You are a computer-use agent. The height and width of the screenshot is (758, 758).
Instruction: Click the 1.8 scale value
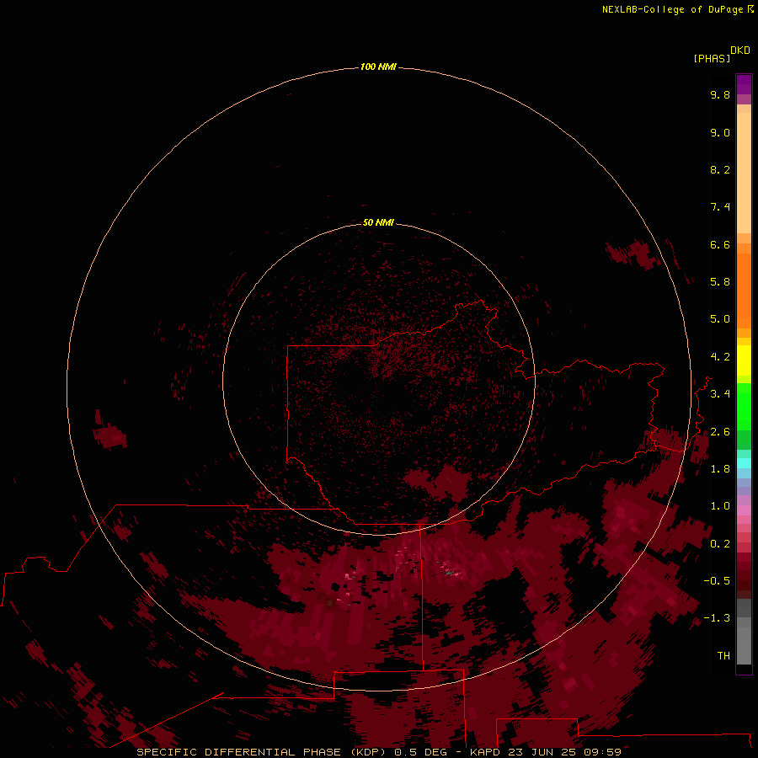tap(720, 469)
